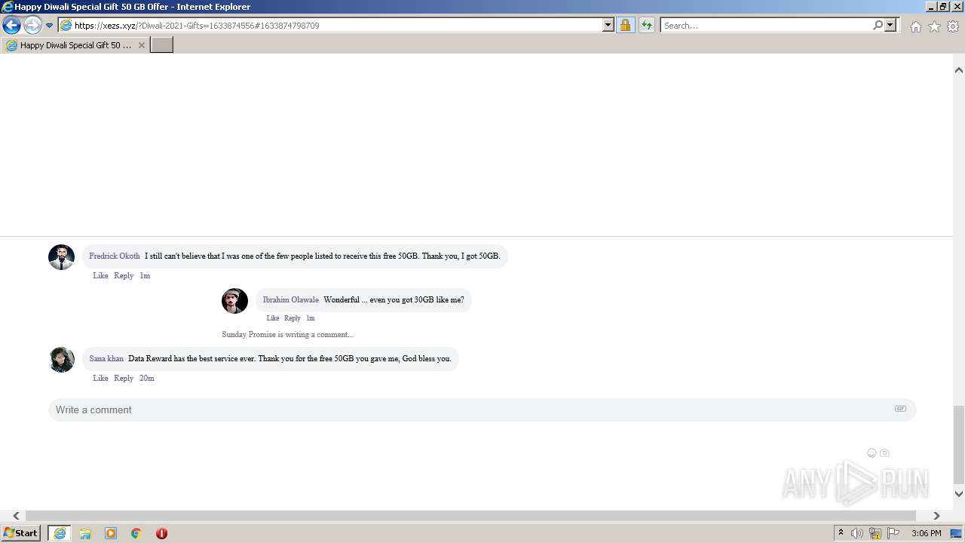
Task: Click vertical scrollbar down arrow
Action: click(x=959, y=494)
